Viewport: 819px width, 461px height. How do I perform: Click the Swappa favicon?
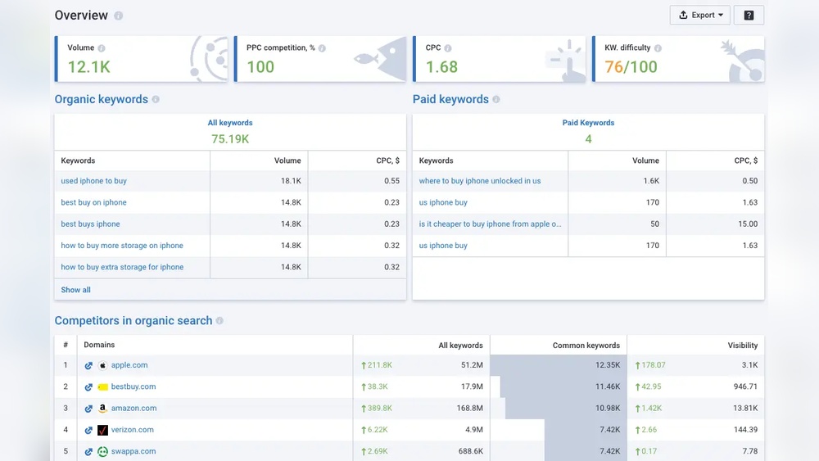pos(103,452)
